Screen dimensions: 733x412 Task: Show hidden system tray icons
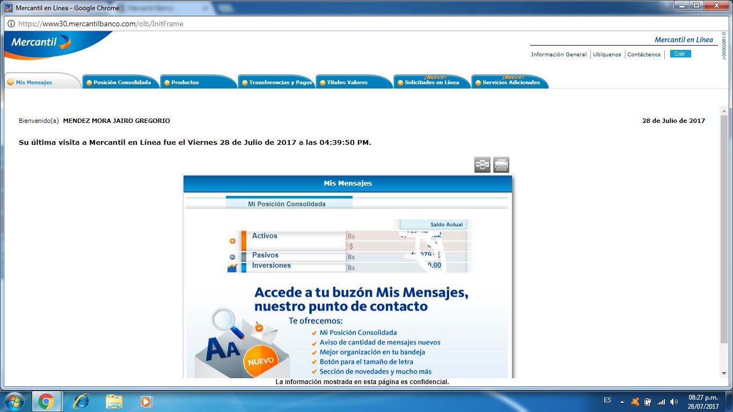[622, 401]
